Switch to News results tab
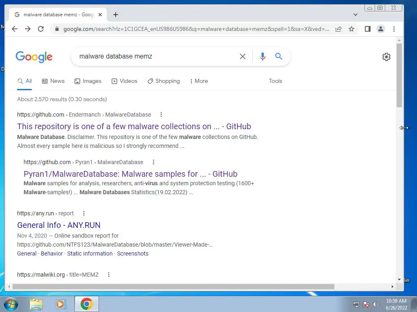This screenshot has width=417, height=312. point(53,81)
